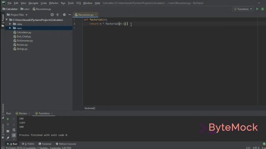The width and height of the screenshot is (266, 149).
Task: Click the Calculator breadcrumb in navigation bar
Action: click(x=10, y=9)
